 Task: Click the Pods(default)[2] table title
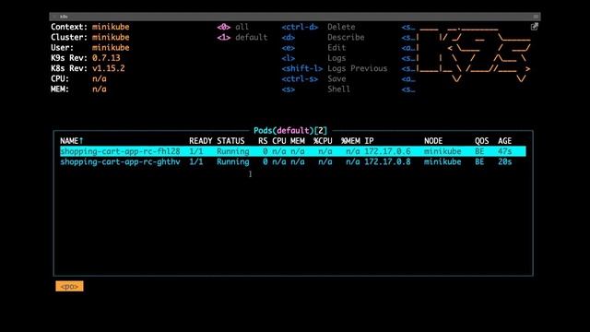tap(290, 131)
